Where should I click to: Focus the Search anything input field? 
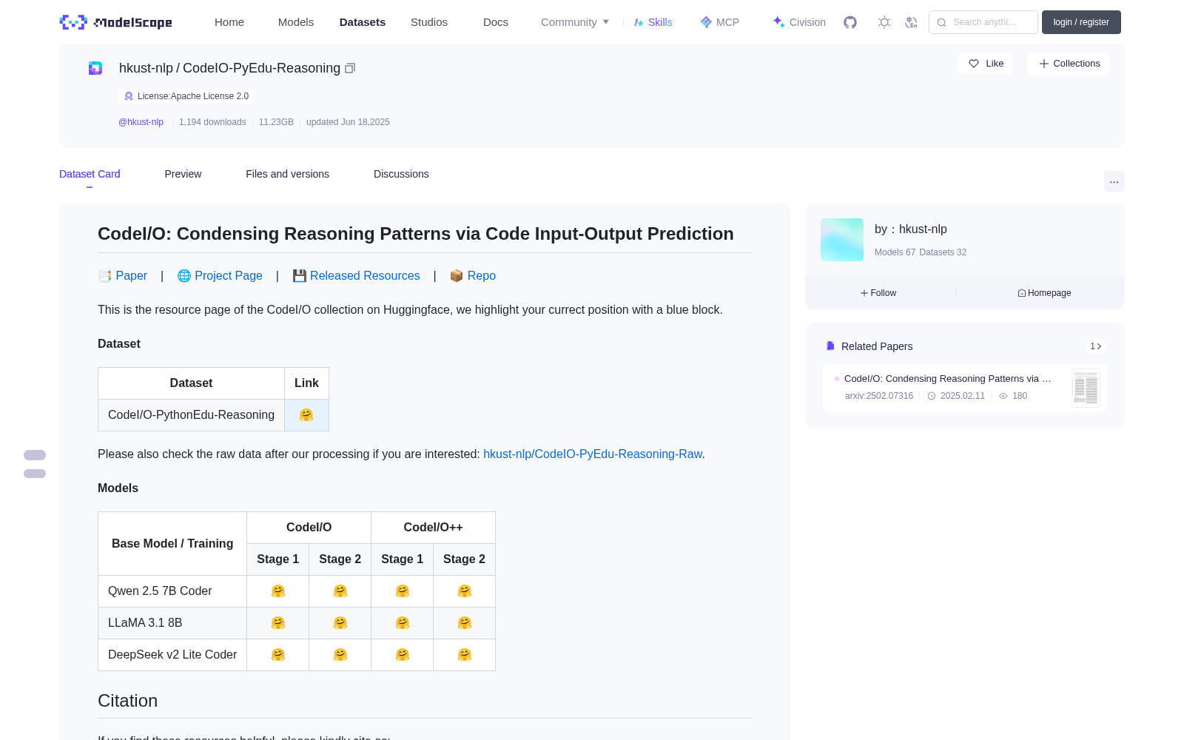pos(983,22)
